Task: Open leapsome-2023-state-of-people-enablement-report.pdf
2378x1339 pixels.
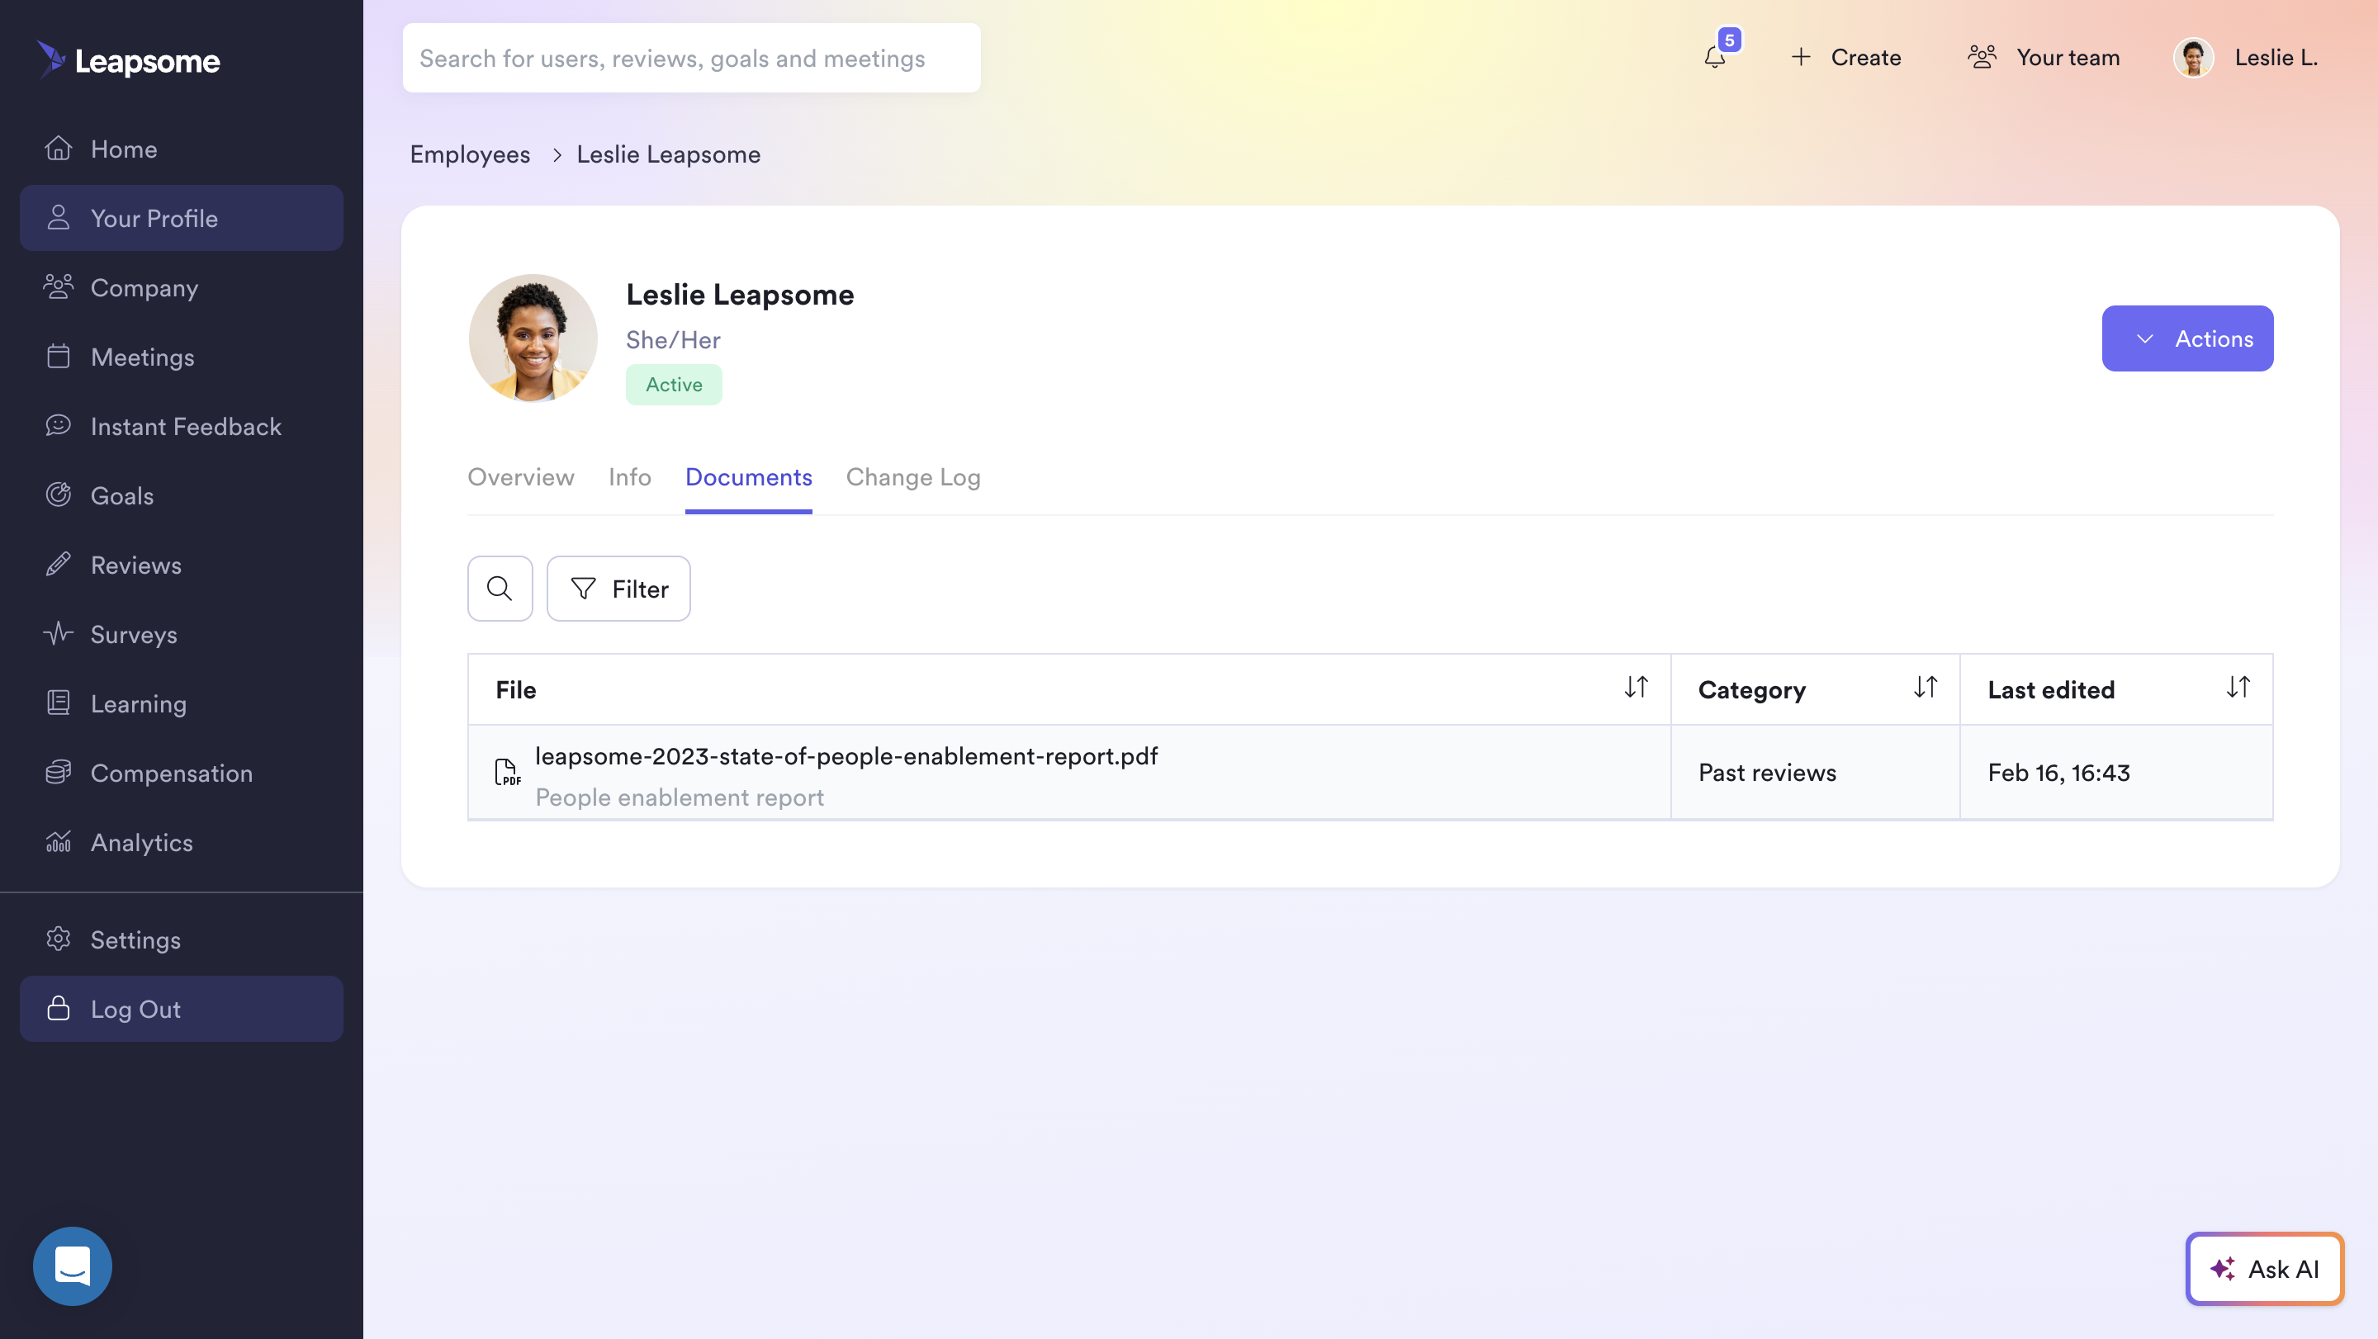Action: (846, 756)
